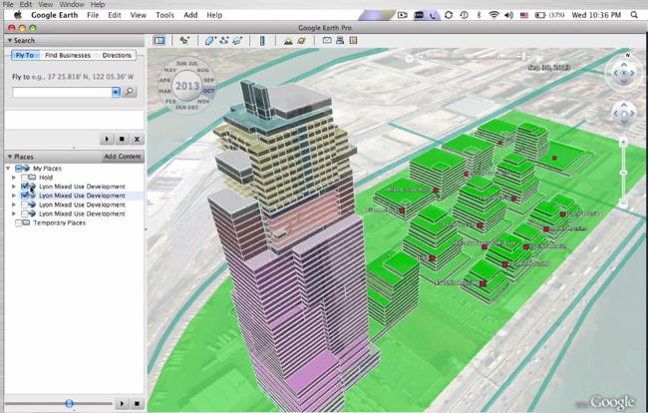Select the Temporary Places tree item
The height and width of the screenshot is (413, 648).
(59, 222)
